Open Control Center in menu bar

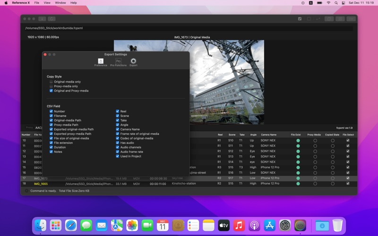point(344,3)
